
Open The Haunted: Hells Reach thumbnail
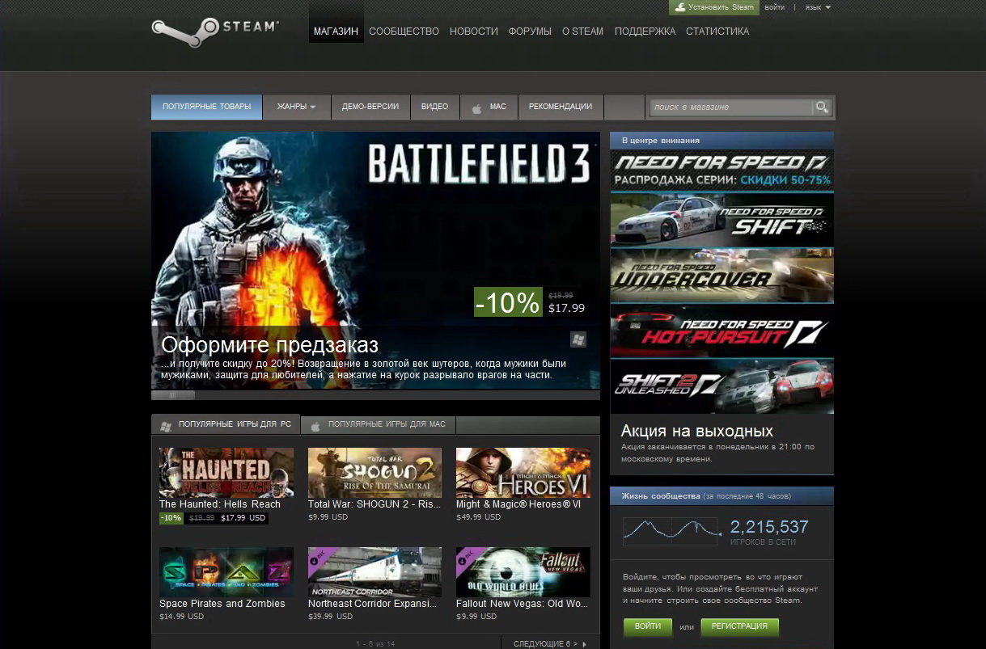(226, 473)
